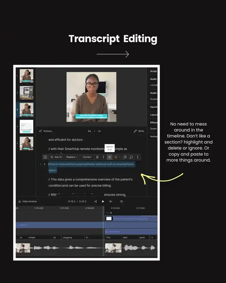Click the Write pencil button
Image resolution: width=226 pixels, height=283 pixels.
click(x=139, y=131)
